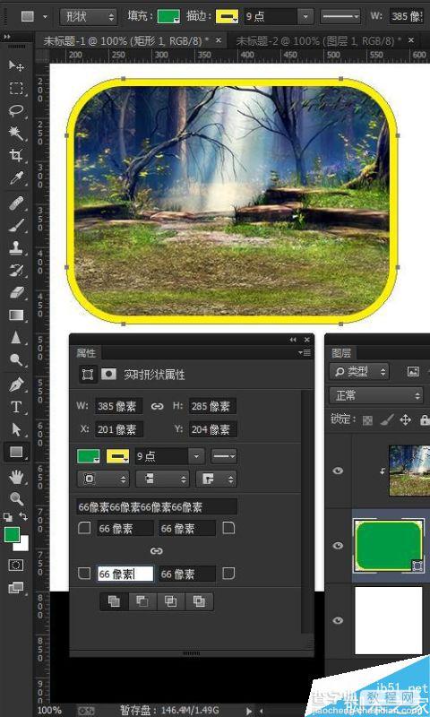The height and width of the screenshot is (717, 430).
Task: Select the Move tool
Action: [x=16, y=65]
